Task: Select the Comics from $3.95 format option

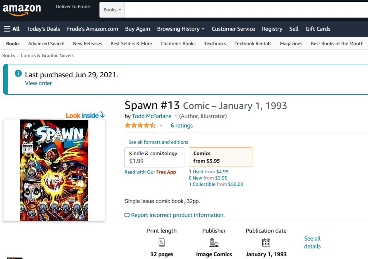Action: coord(220,157)
